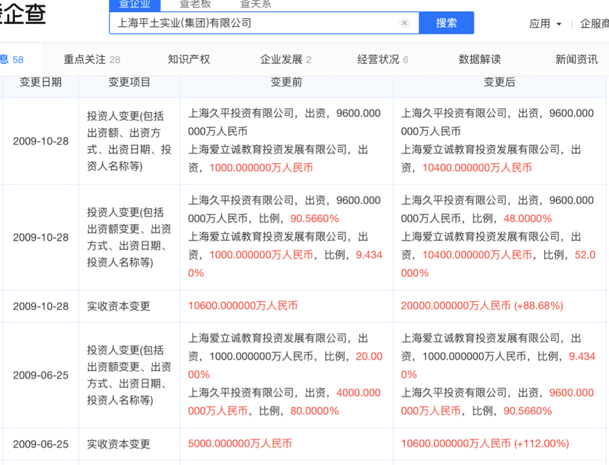Focus the company name search field
This screenshot has width=609, height=465.
pyautogui.click(x=264, y=23)
